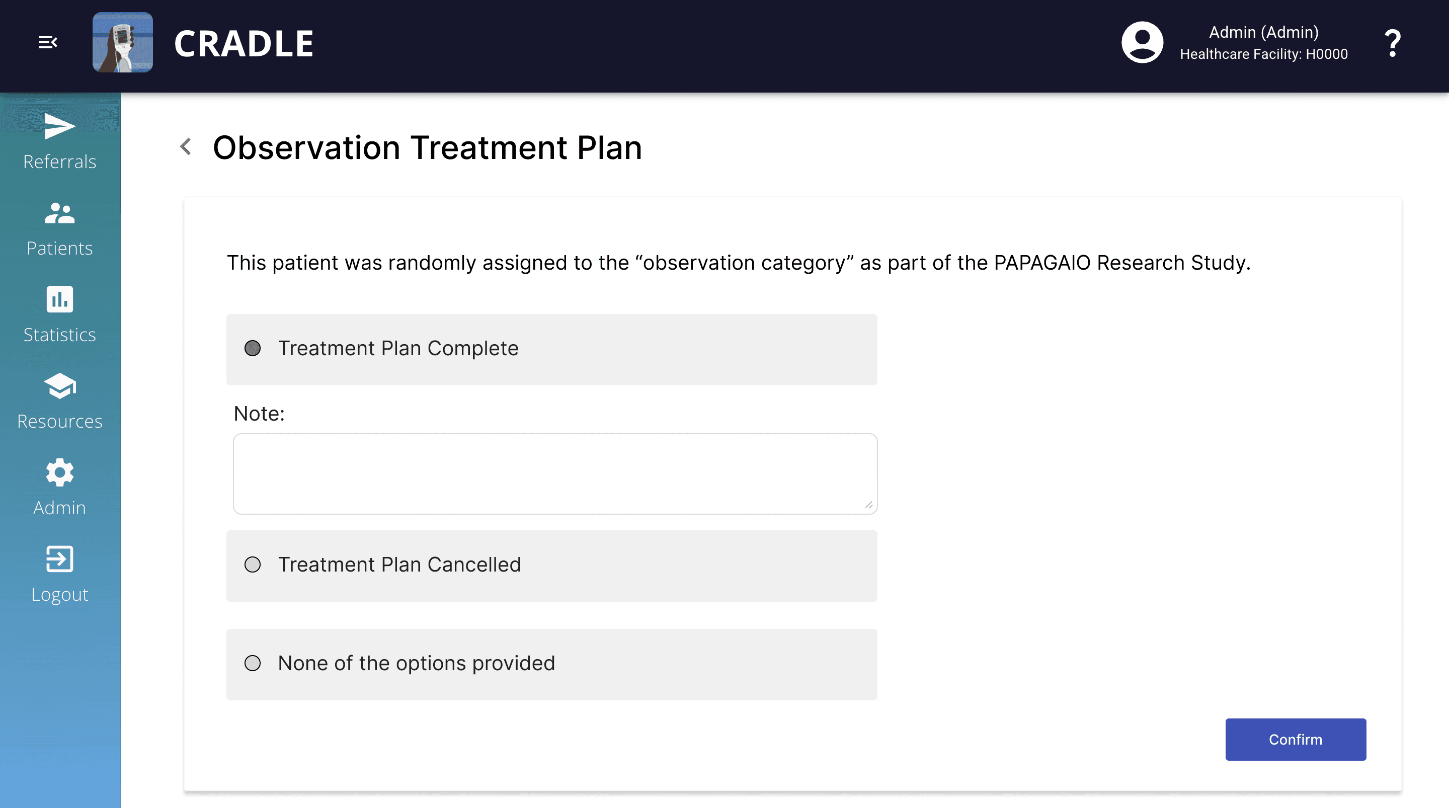This screenshot has height=808, width=1449.
Task: Click the Admin user avatar icon
Action: [x=1142, y=42]
